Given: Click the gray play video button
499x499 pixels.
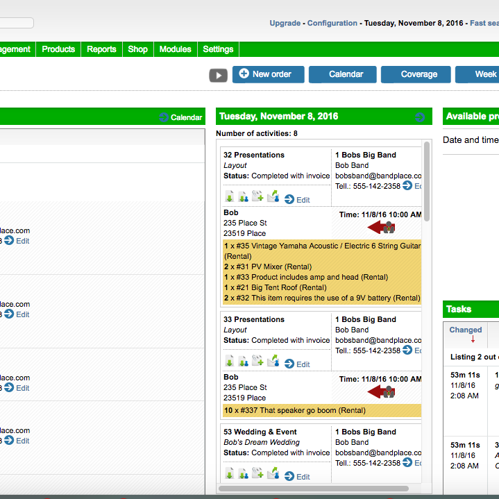Looking at the screenshot, I should pos(218,75).
